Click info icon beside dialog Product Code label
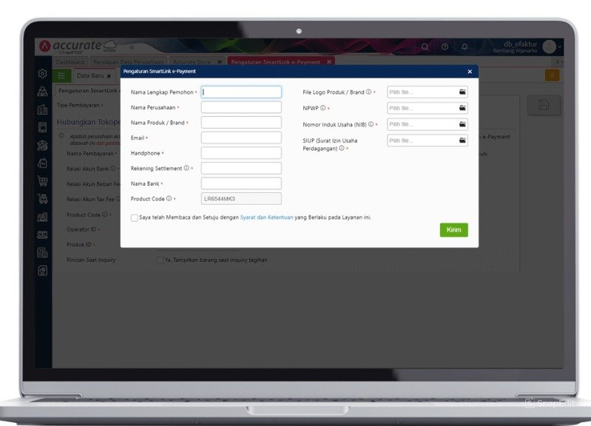Screen dimensions: 591x426 [169, 198]
